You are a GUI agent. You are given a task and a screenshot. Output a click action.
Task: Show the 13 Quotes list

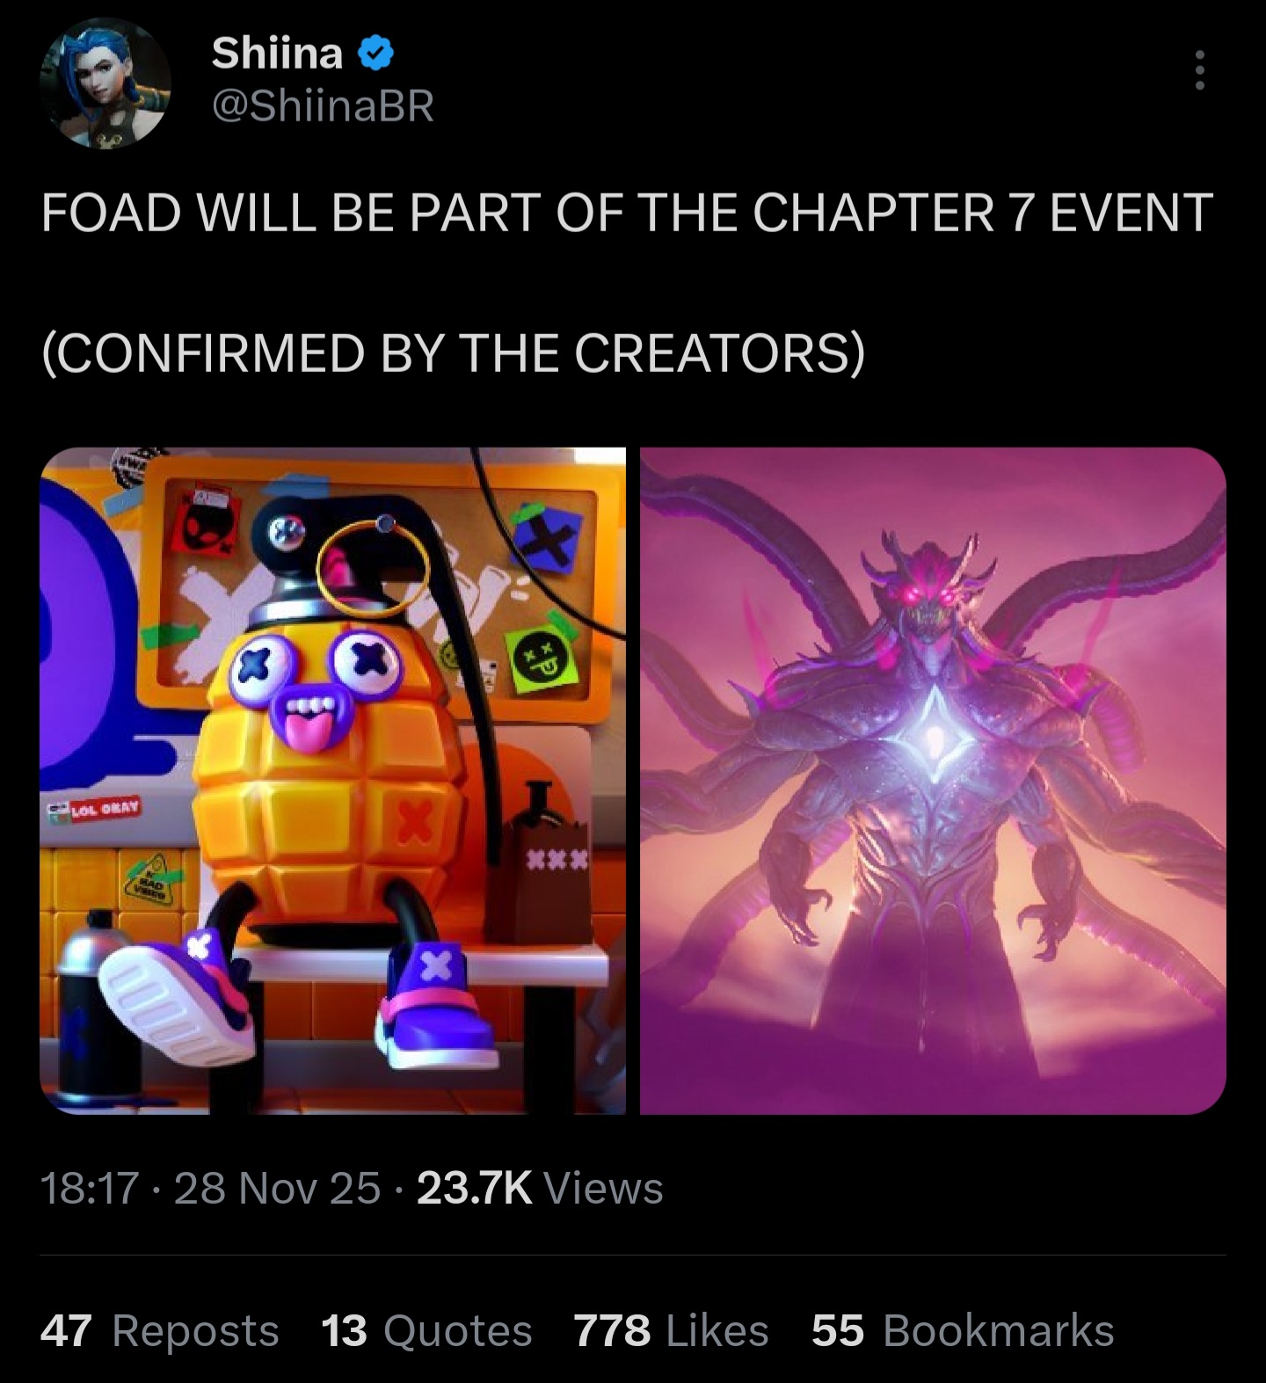pyautogui.click(x=426, y=1330)
